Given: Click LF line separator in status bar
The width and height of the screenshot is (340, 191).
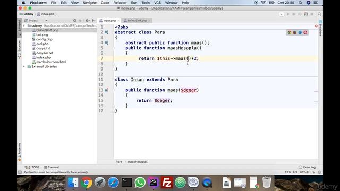Looking at the screenshot, I should point(295,172).
